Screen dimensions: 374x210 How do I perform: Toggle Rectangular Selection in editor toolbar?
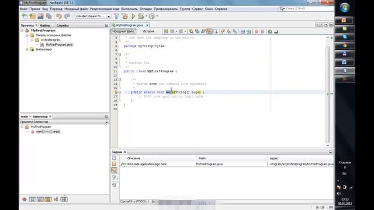pyautogui.click(x=216, y=32)
